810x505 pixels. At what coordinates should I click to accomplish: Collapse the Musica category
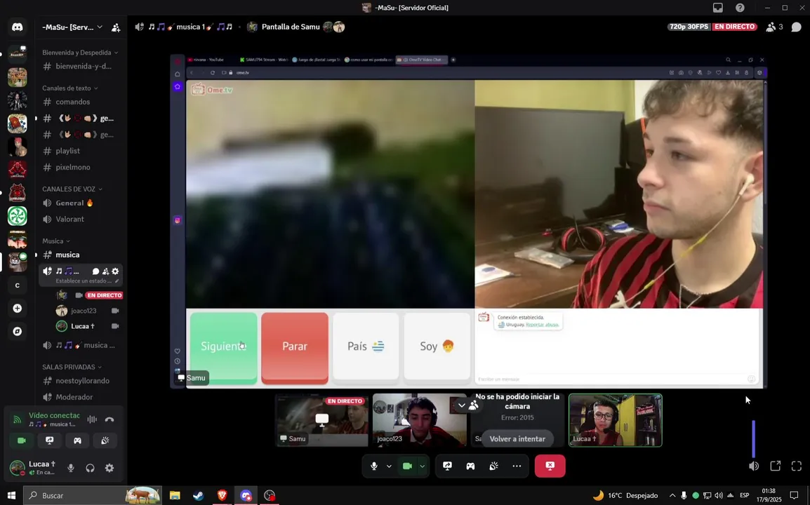click(x=55, y=241)
